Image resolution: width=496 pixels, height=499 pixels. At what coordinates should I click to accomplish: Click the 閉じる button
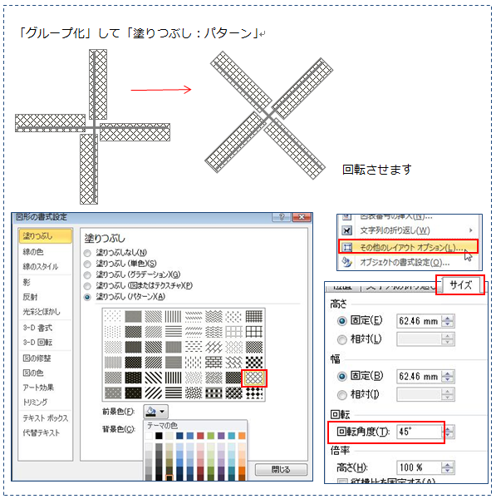click(x=281, y=469)
